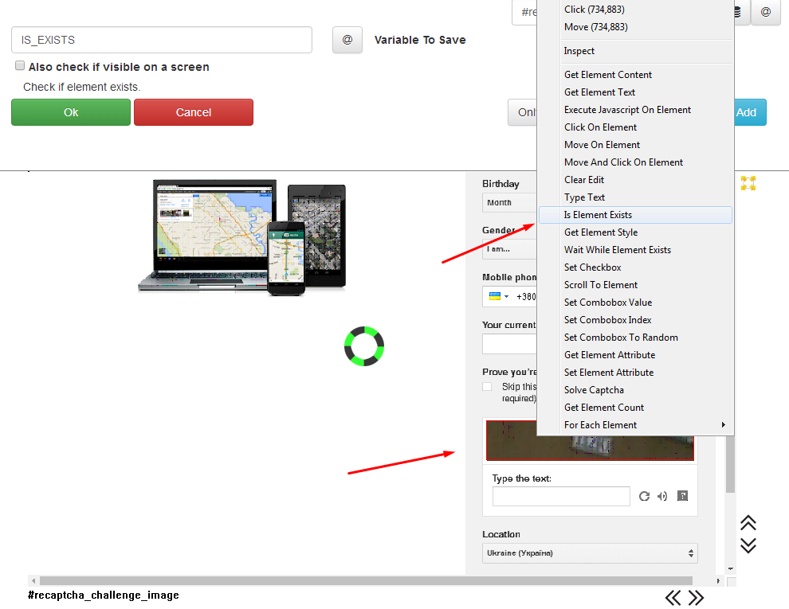Tick the 'Skip this' verification checkbox
The width and height of the screenshot is (789, 609).
tap(487, 387)
